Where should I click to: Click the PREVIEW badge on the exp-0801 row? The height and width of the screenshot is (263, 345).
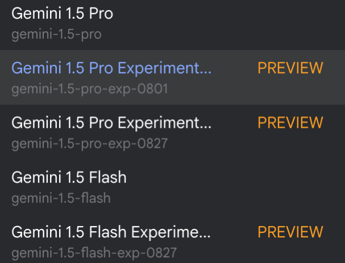tap(290, 68)
